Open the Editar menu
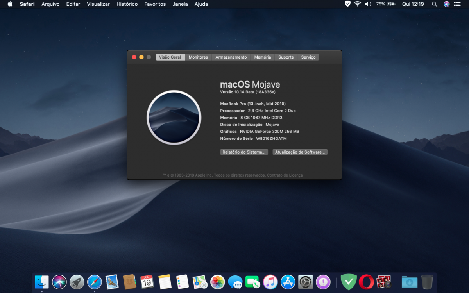Image resolution: width=469 pixels, height=293 pixels. pyautogui.click(x=73, y=4)
